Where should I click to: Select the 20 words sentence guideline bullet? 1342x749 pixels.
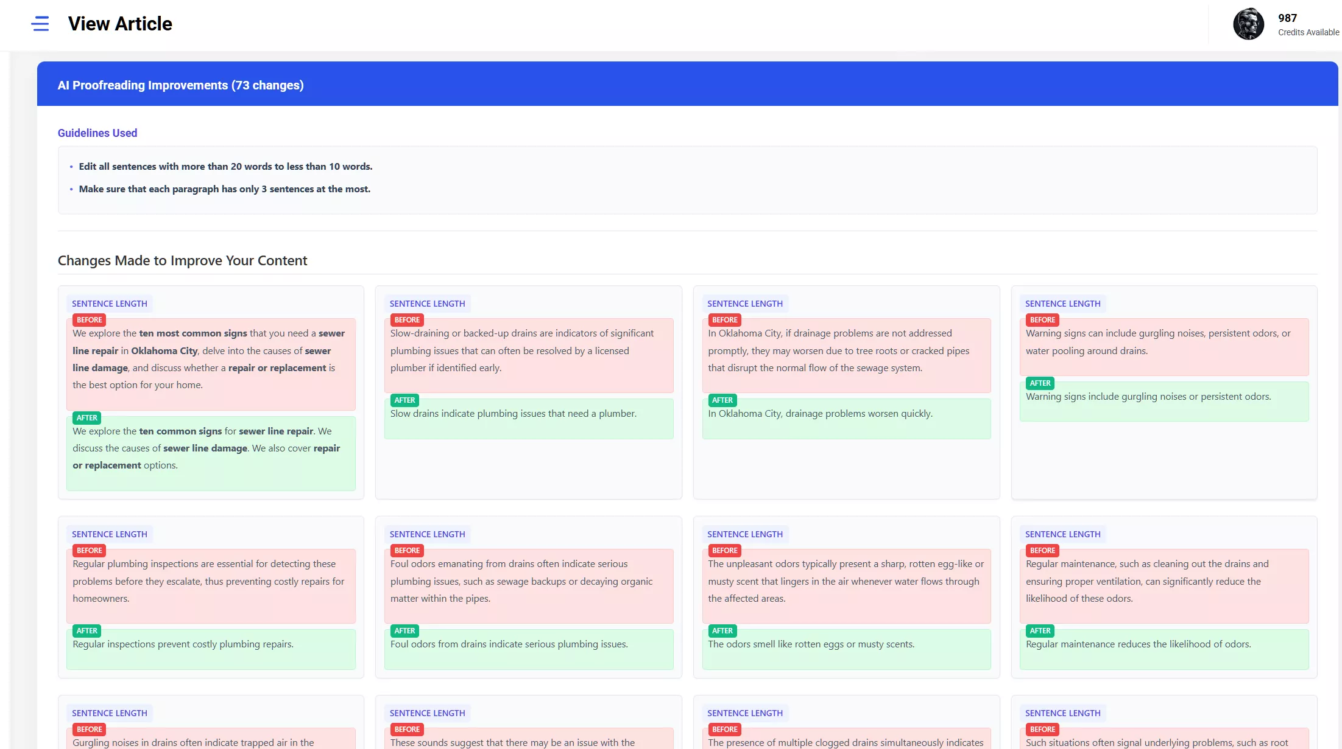click(225, 166)
